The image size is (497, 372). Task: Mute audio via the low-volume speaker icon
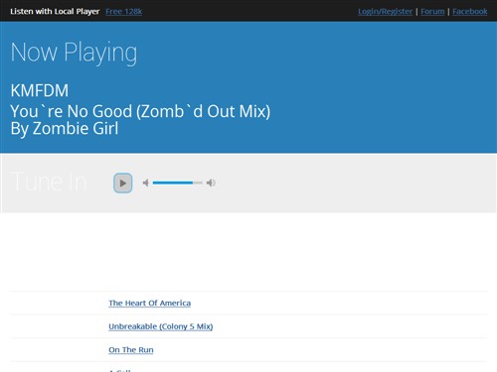pyautogui.click(x=145, y=183)
